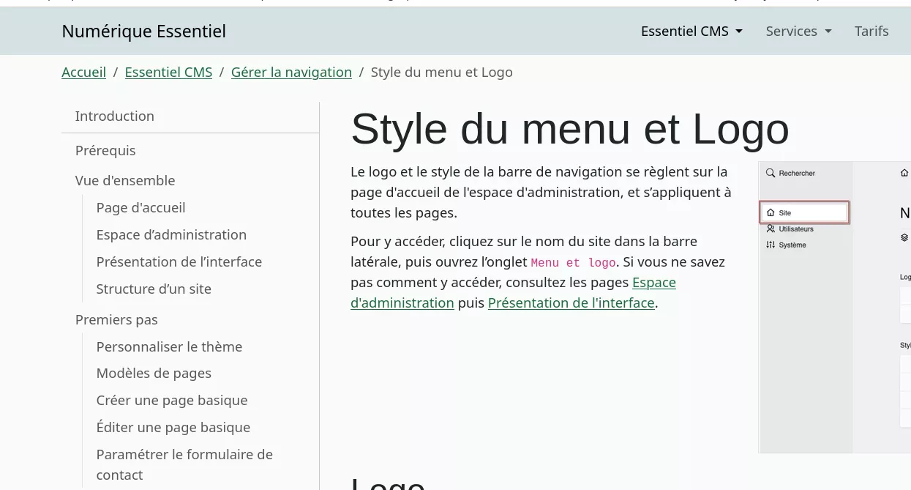Open Page d'accueil sidebar entry
Image resolution: width=911 pixels, height=490 pixels.
click(x=140, y=207)
